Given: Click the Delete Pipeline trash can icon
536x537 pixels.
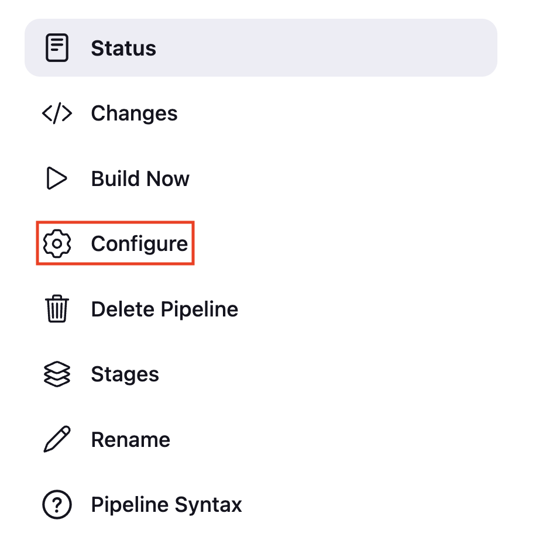Looking at the screenshot, I should [57, 308].
